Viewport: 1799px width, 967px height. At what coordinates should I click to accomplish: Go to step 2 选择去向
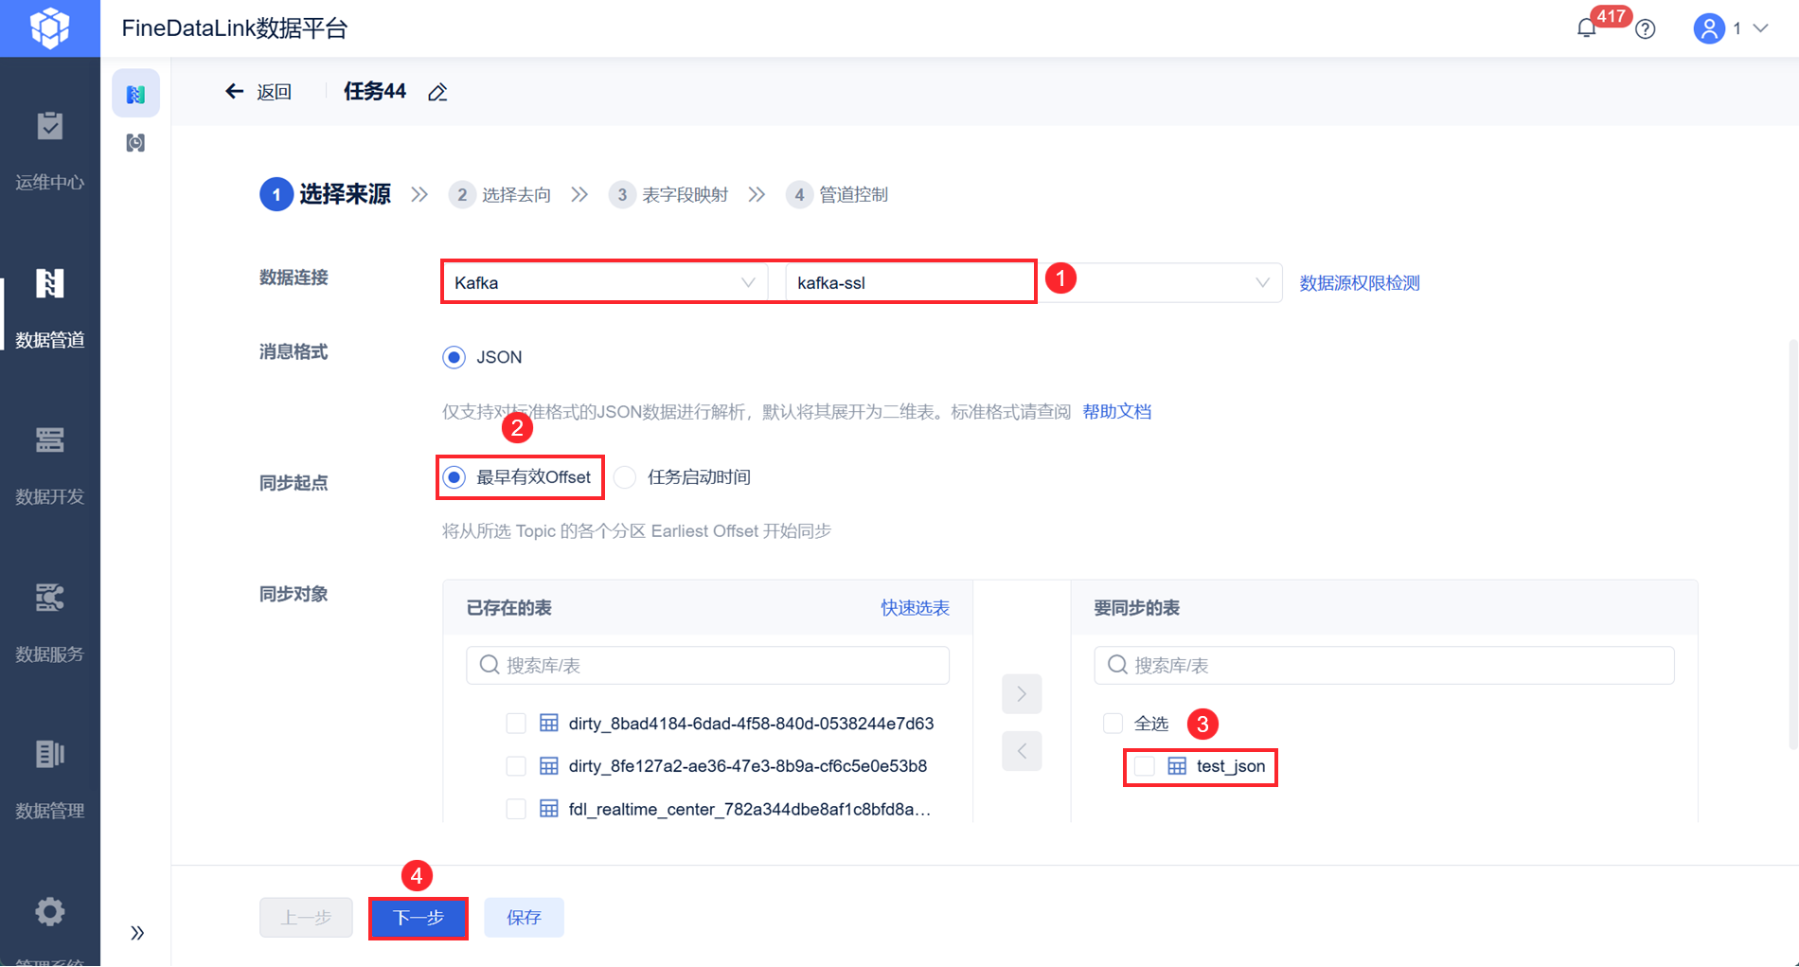pyautogui.click(x=500, y=194)
